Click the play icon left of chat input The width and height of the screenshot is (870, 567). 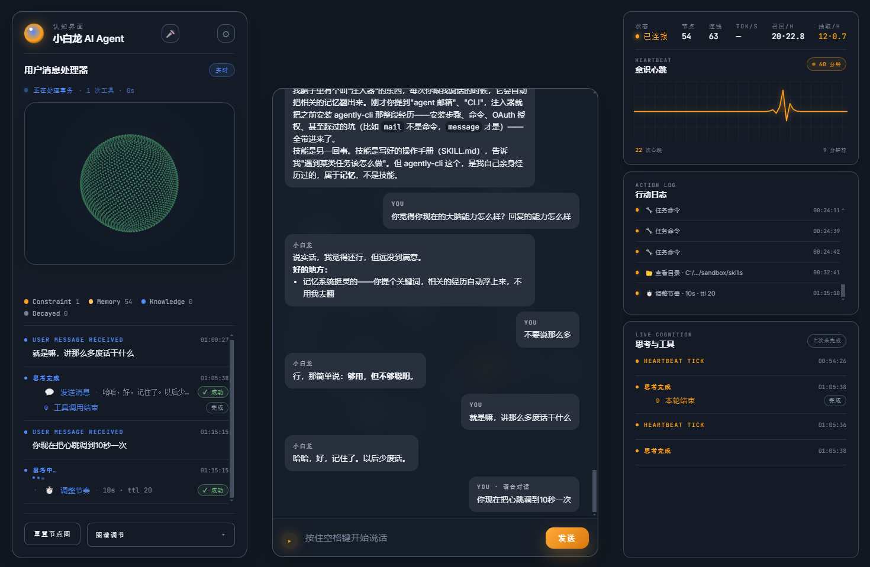pyautogui.click(x=289, y=540)
